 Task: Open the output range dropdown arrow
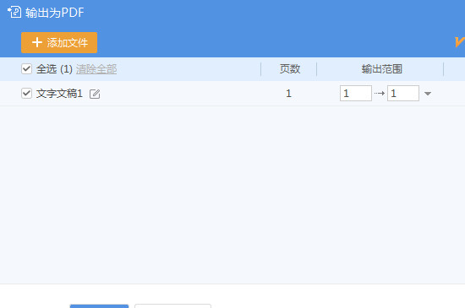click(x=427, y=94)
